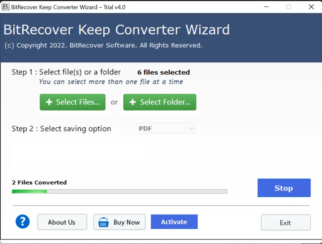Image resolution: width=322 pixels, height=244 pixels.
Task: Open the About Us dialog
Action: pyautogui.click(x=62, y=222)
